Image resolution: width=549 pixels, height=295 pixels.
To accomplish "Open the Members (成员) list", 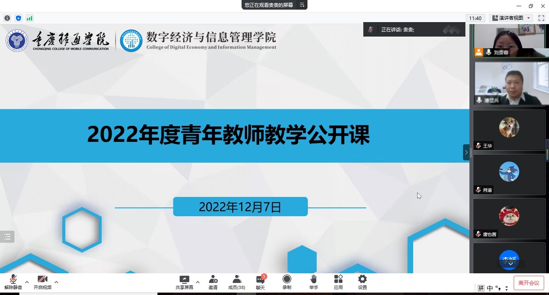I will click(x=237, y=280).
